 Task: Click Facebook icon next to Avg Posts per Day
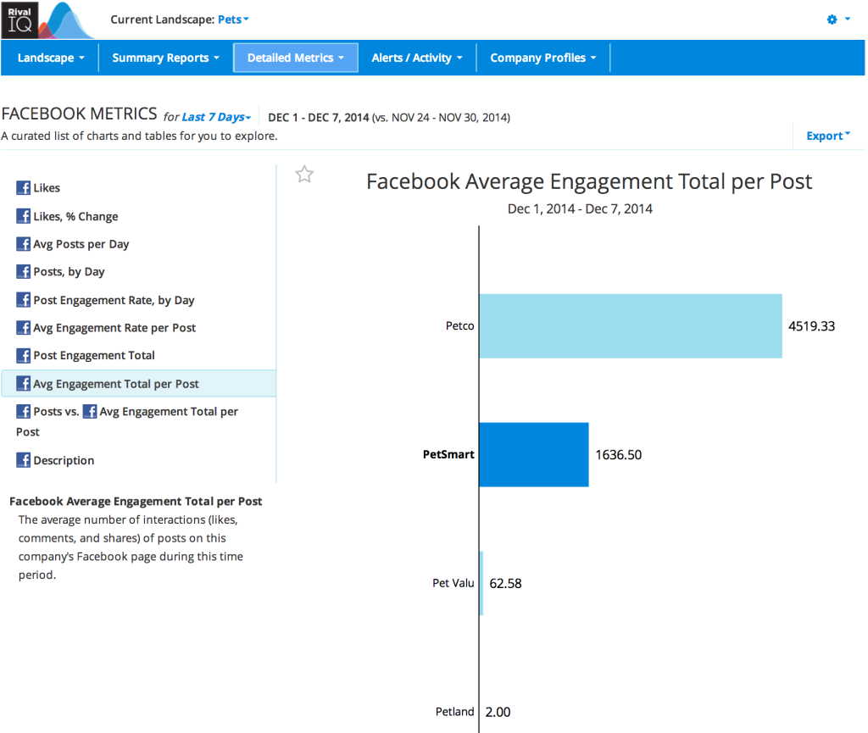23,244
